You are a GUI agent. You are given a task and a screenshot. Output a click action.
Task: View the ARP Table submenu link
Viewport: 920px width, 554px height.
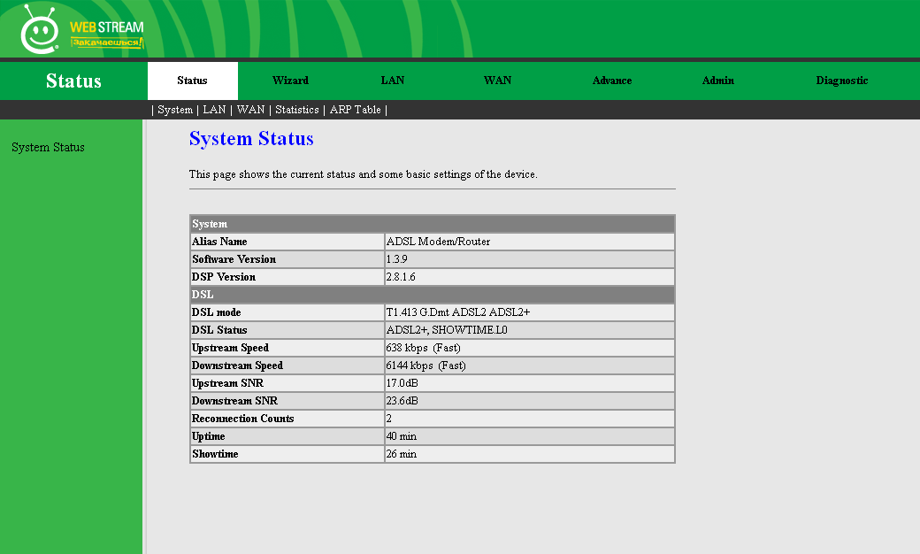pyautogui.click(x=355, y=110)
